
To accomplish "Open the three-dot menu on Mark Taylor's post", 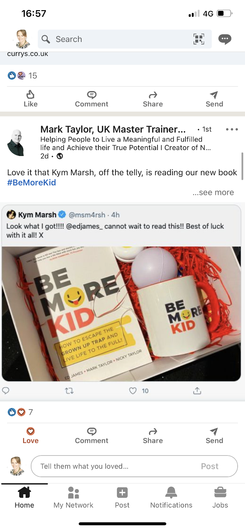I will click(232, 129).
